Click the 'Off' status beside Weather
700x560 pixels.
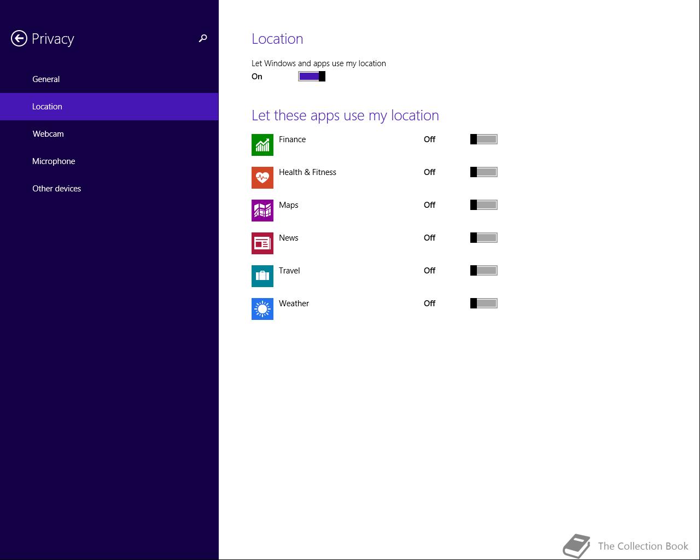click(x=429, y=304)
